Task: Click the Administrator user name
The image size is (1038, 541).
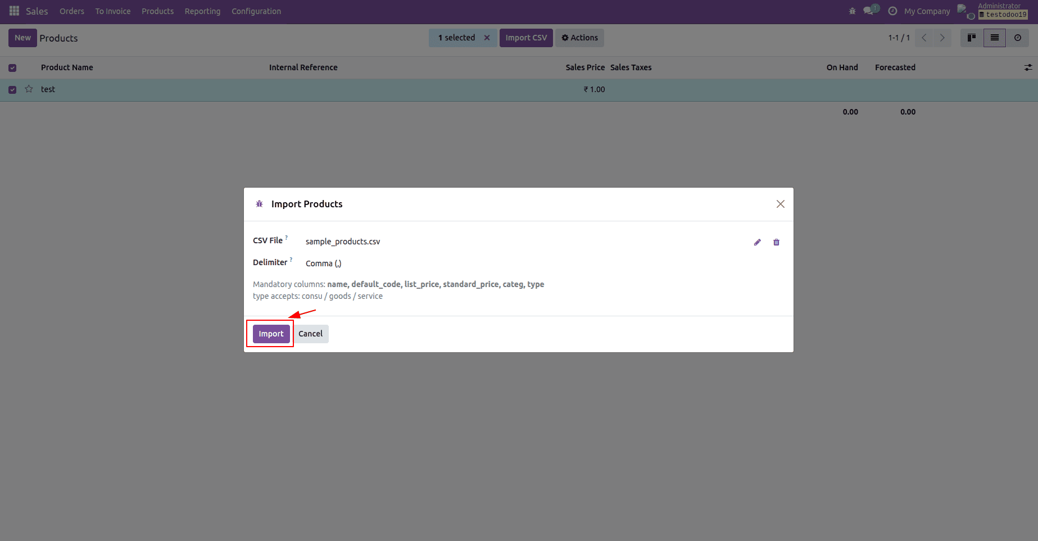Action: tap(999, 6)
